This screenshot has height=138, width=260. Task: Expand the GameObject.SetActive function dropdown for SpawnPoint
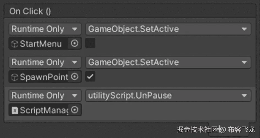click(168, 62)
